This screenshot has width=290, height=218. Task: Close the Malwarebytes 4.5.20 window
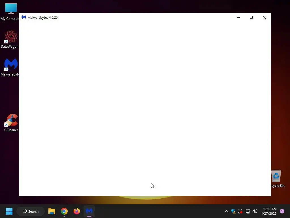pos(264,17)
